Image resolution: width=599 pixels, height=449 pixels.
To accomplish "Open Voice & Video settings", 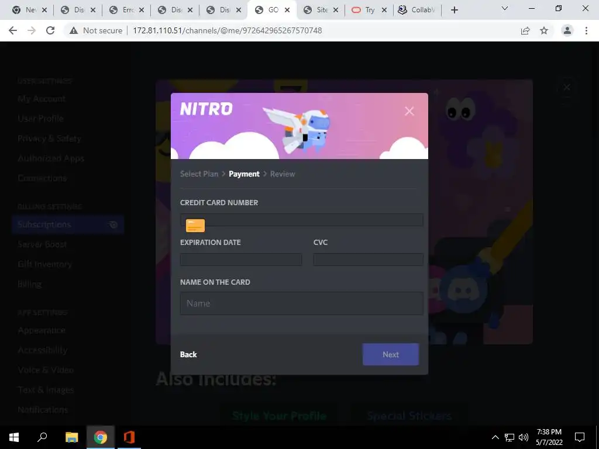I will coord(46,370).
